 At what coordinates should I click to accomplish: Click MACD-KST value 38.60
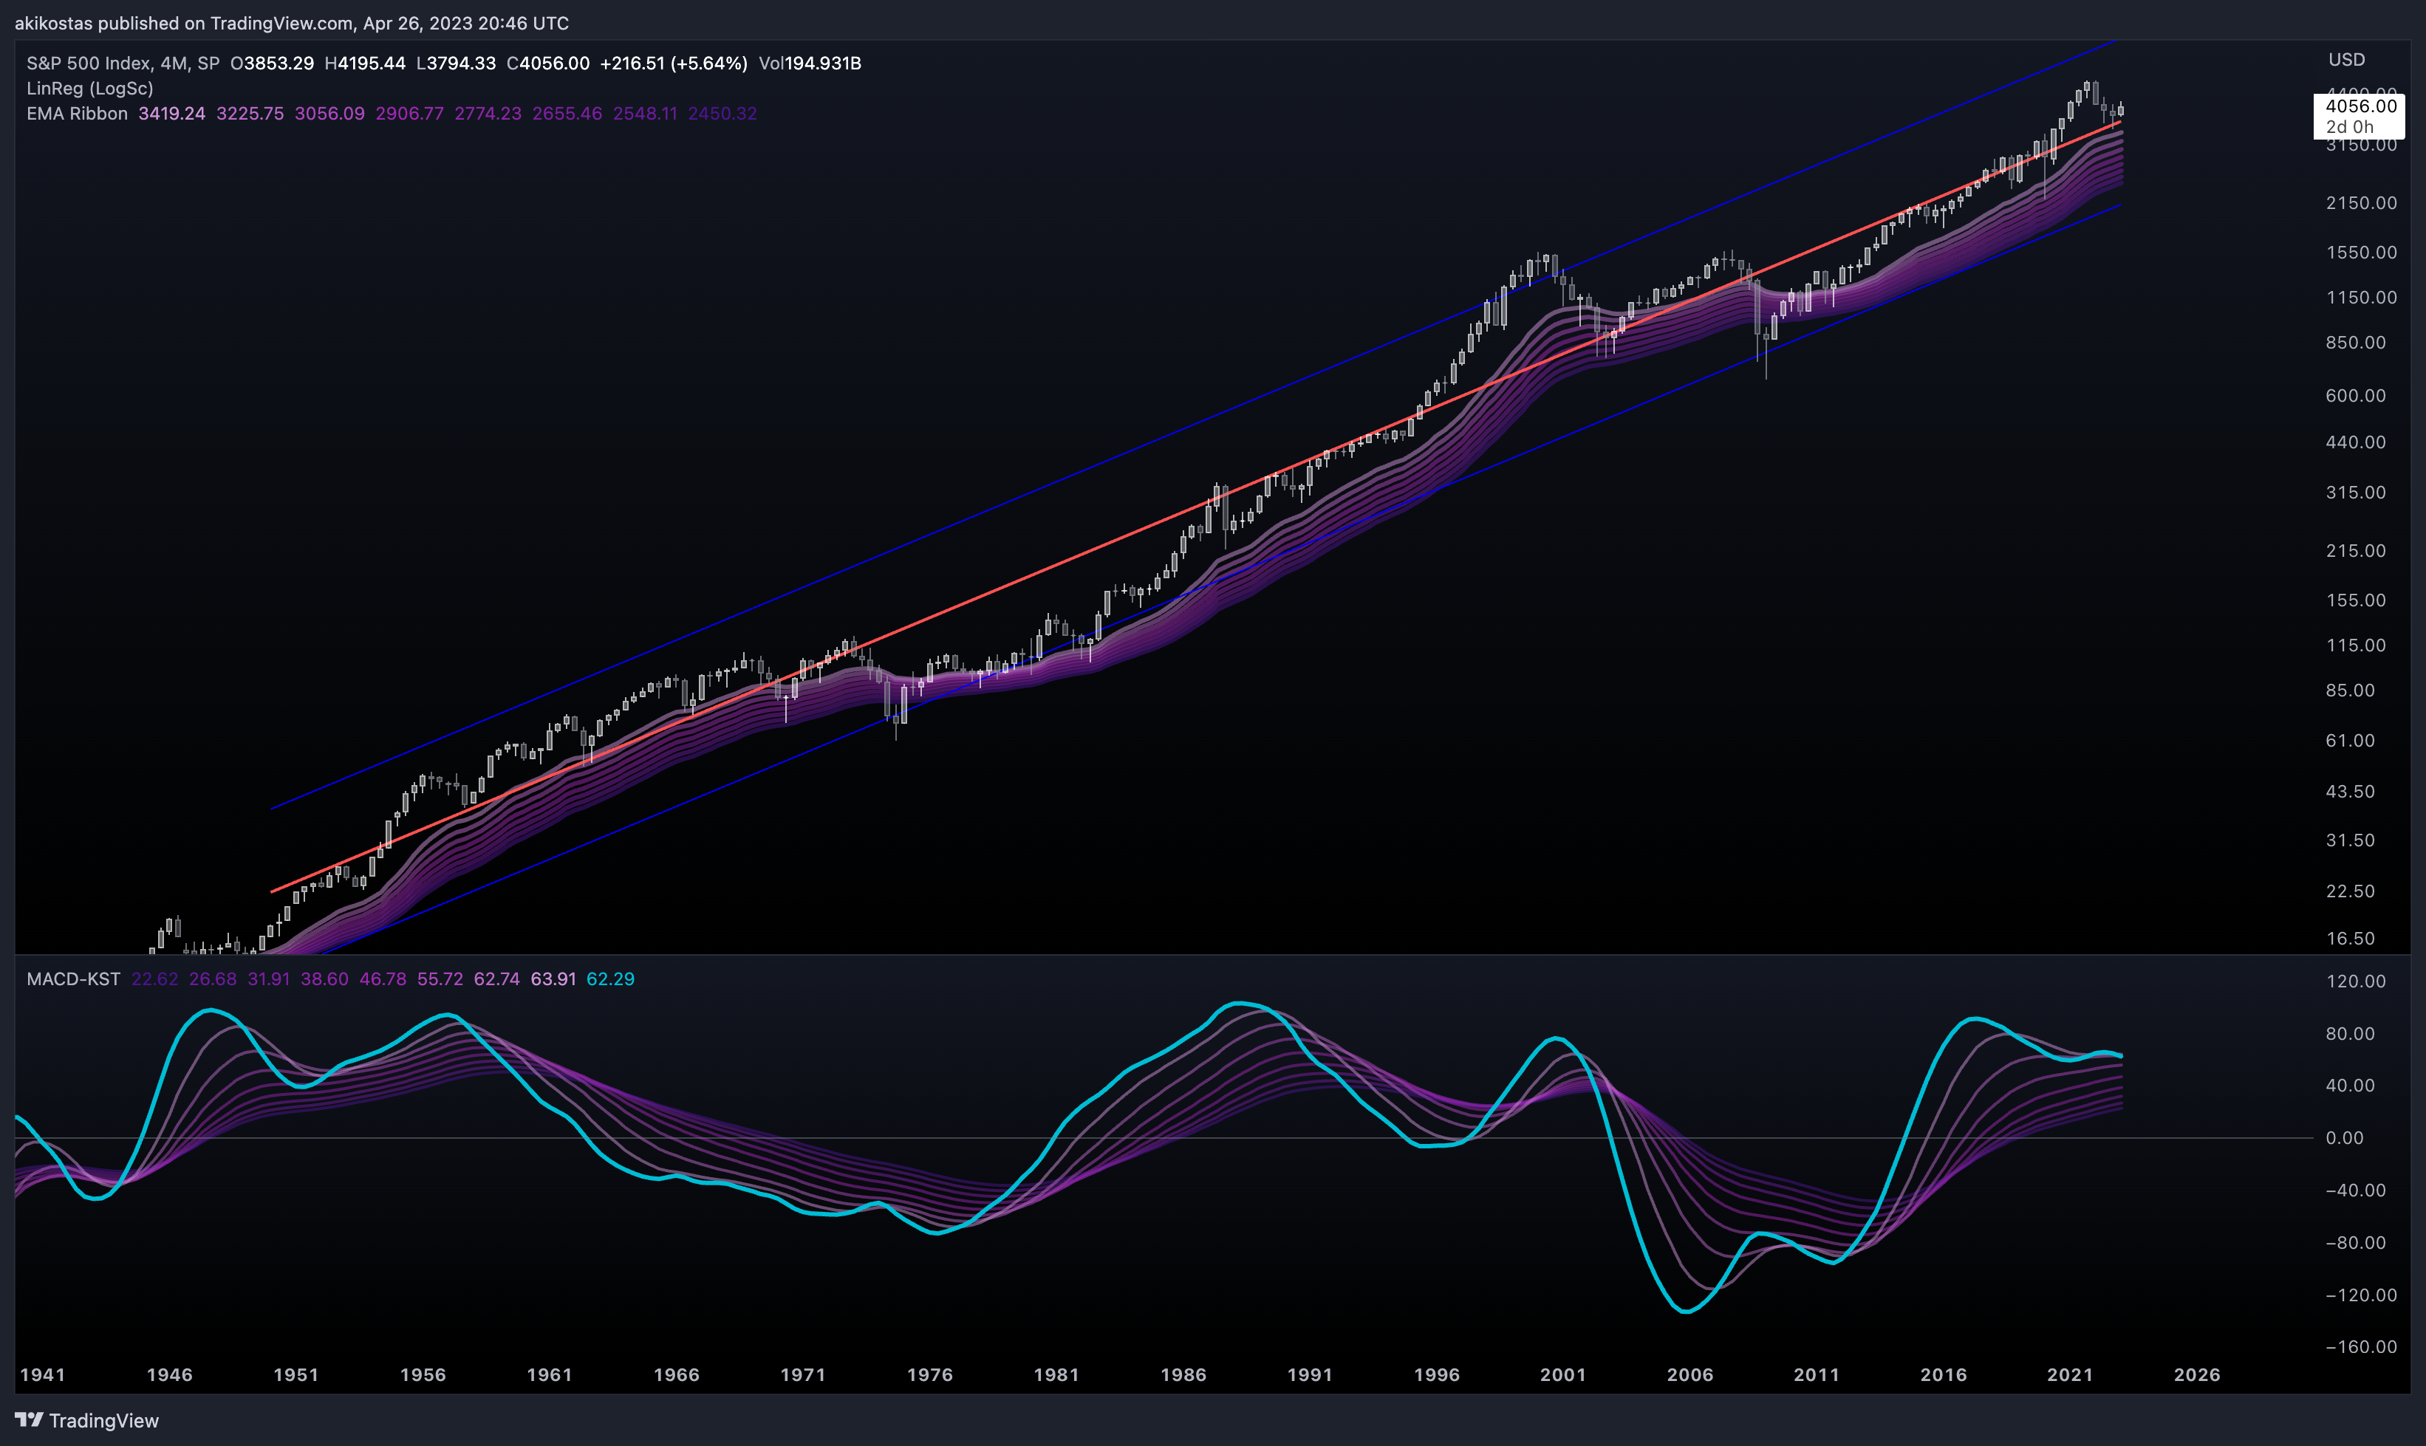click(324, 979)
